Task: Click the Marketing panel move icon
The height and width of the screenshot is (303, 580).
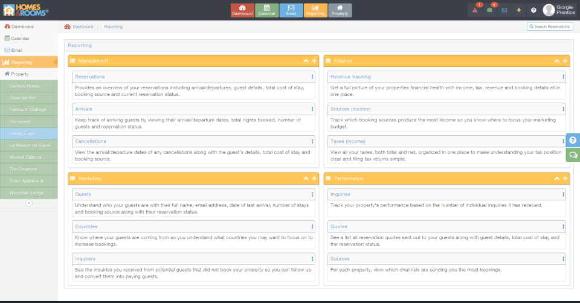Action: [314, 179]
